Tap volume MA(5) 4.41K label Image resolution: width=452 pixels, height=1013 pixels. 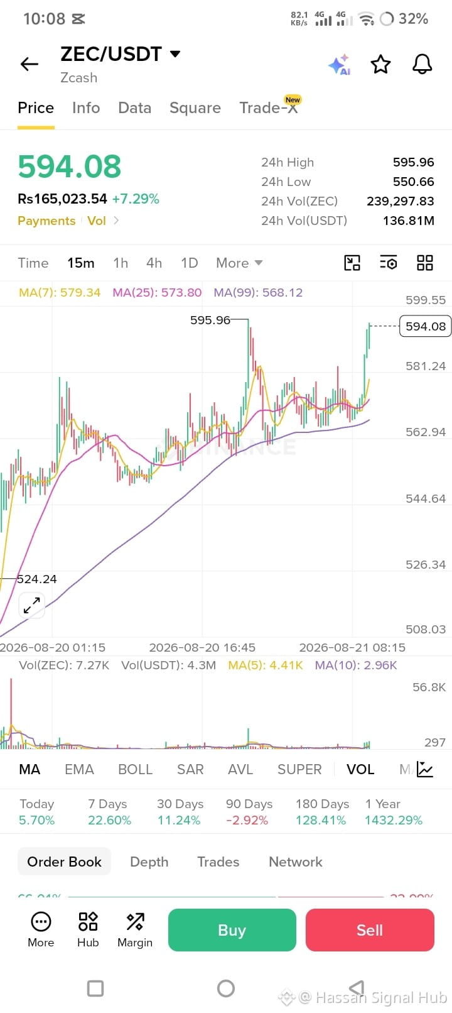(266, 665)
